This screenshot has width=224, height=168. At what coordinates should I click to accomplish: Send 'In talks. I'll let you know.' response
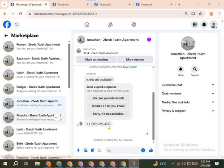108,106
